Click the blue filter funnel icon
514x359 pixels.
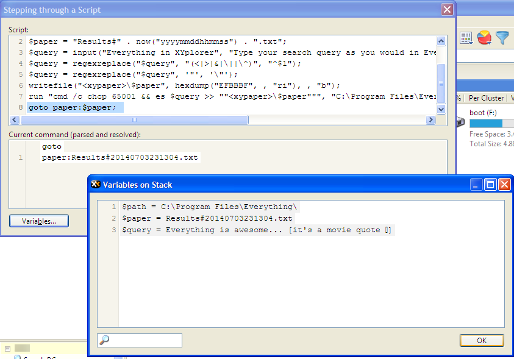[502, 38]
